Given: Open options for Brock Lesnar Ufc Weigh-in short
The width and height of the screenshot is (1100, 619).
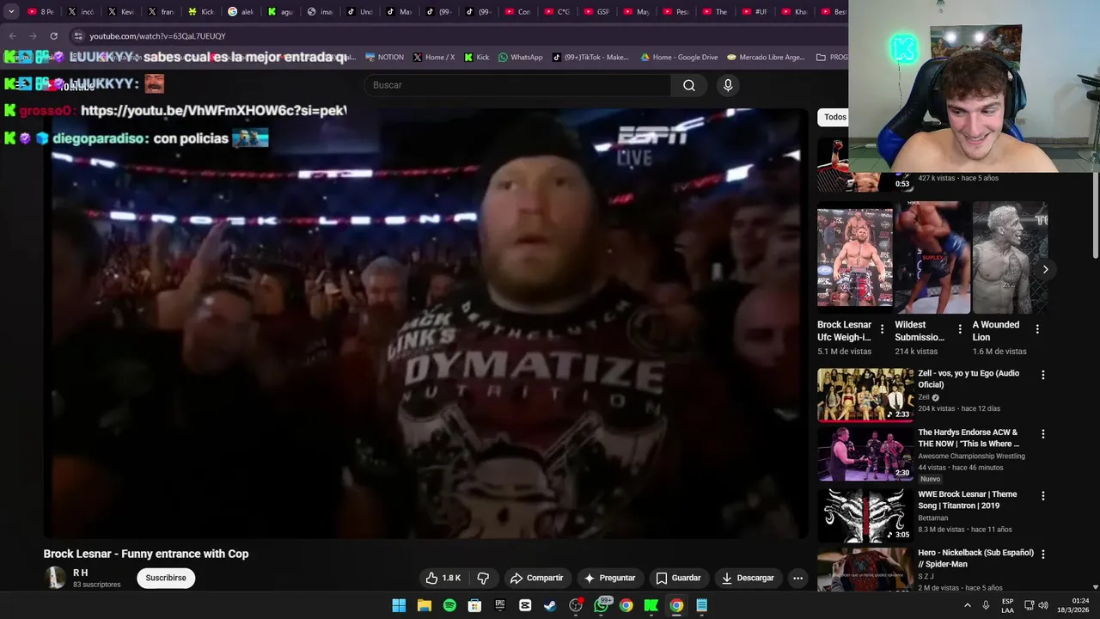Looking at the screenshot, I should click(x=882, y=329).
